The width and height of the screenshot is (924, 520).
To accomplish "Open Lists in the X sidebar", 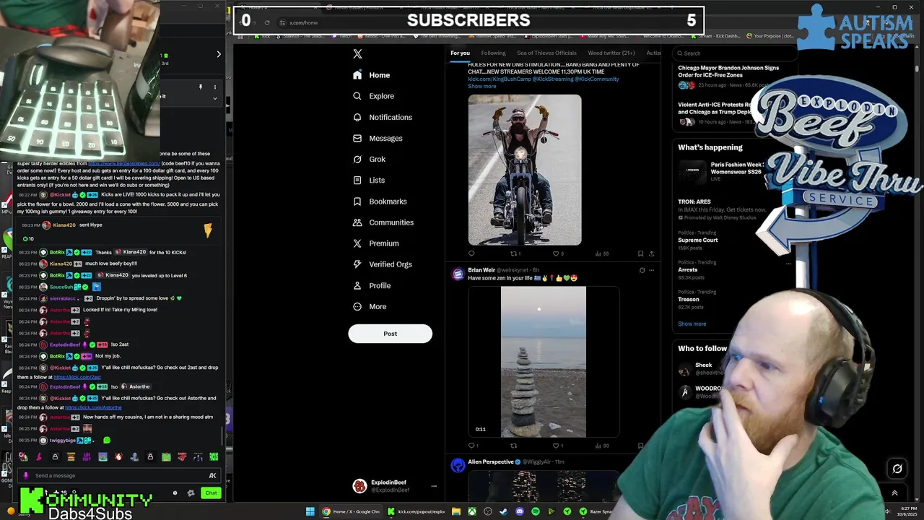I will pos(369,180).
